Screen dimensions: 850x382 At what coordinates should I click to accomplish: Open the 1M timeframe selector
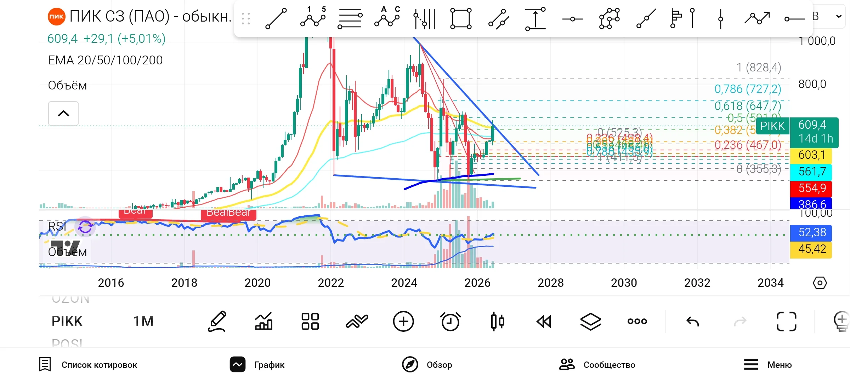pyautogui.click(x=143, y=321)
